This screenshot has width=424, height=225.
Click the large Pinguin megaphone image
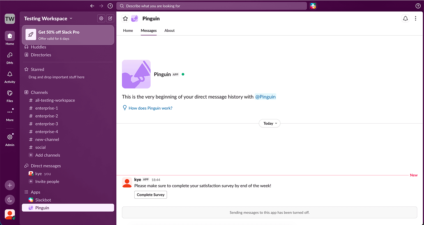coord(136,74)
